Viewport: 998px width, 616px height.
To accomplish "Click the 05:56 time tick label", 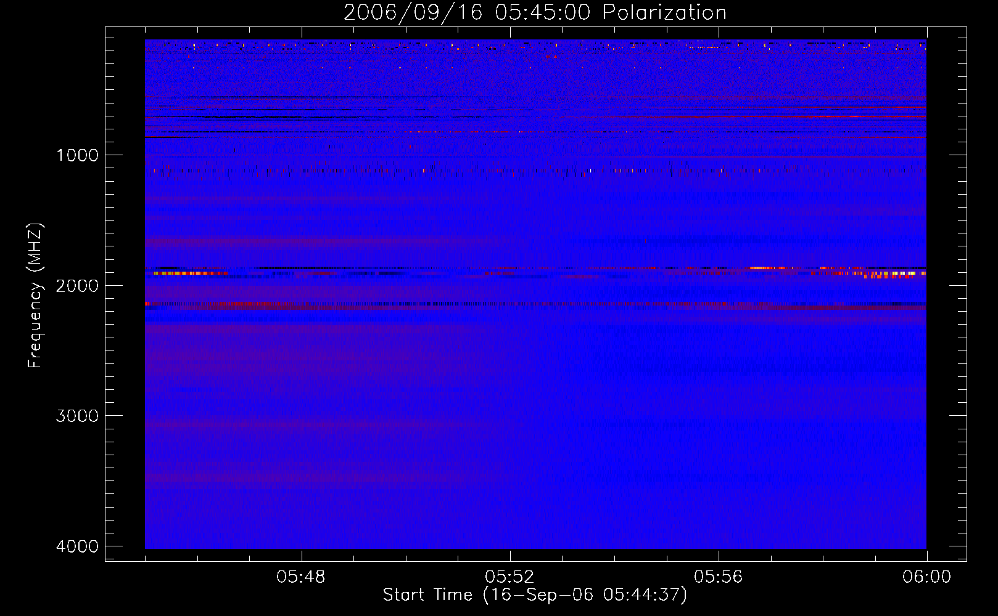I will [718, 577].
